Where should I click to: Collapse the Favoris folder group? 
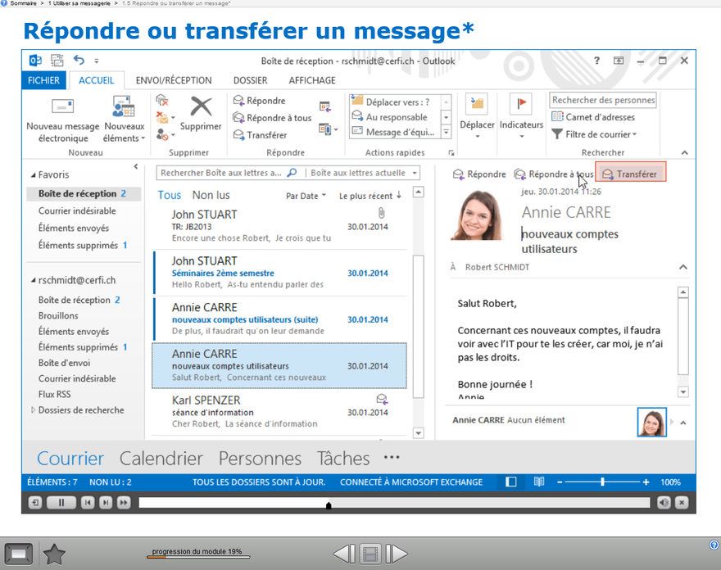[x=34, y=175]
